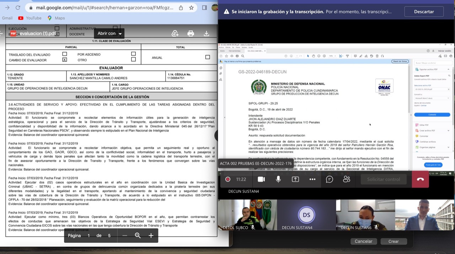Open the 'Abrir con' dropdown
This screenshot has width=455, height=254.
coord(109,33)
